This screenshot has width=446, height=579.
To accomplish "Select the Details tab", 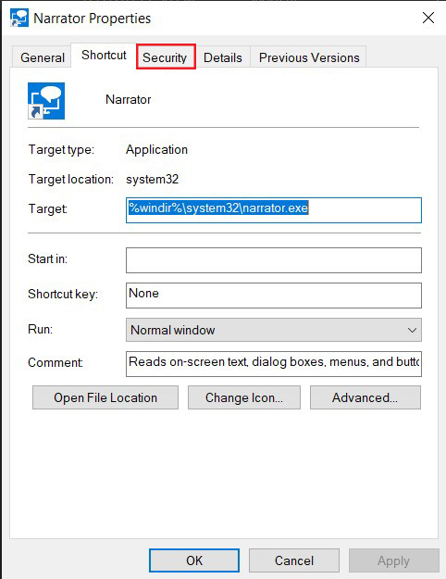I will coord(222,57).
